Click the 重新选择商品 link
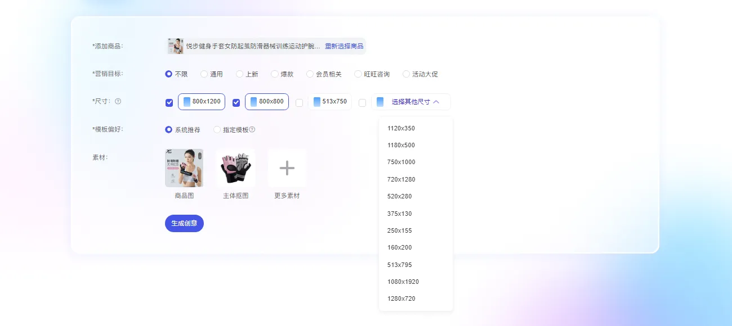 tap(344, 46)
